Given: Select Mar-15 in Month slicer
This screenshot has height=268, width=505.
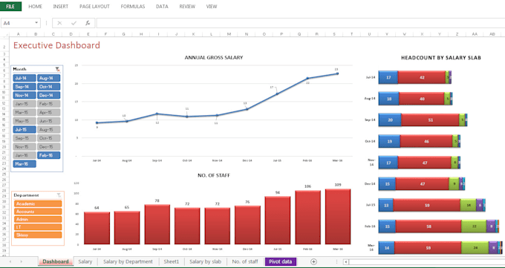Looking at the screenshot, I should pyautogui.click(x=25, y=112).
